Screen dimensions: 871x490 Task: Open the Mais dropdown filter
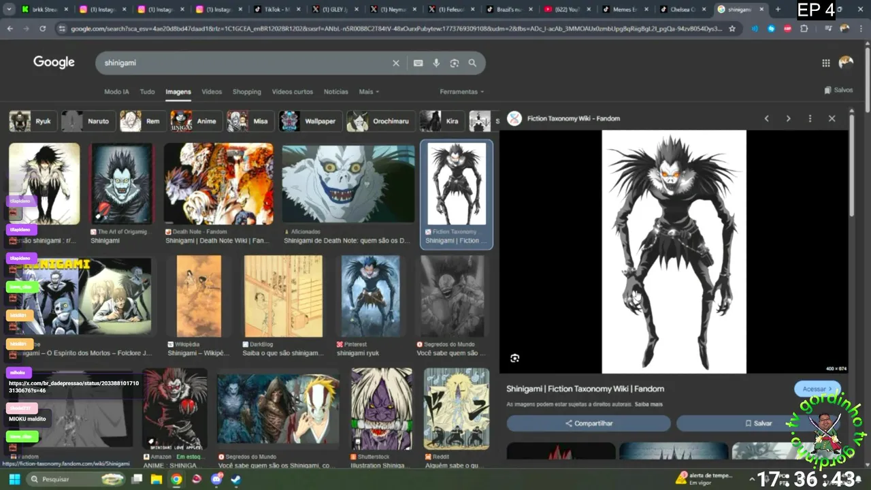click(369, 92)
